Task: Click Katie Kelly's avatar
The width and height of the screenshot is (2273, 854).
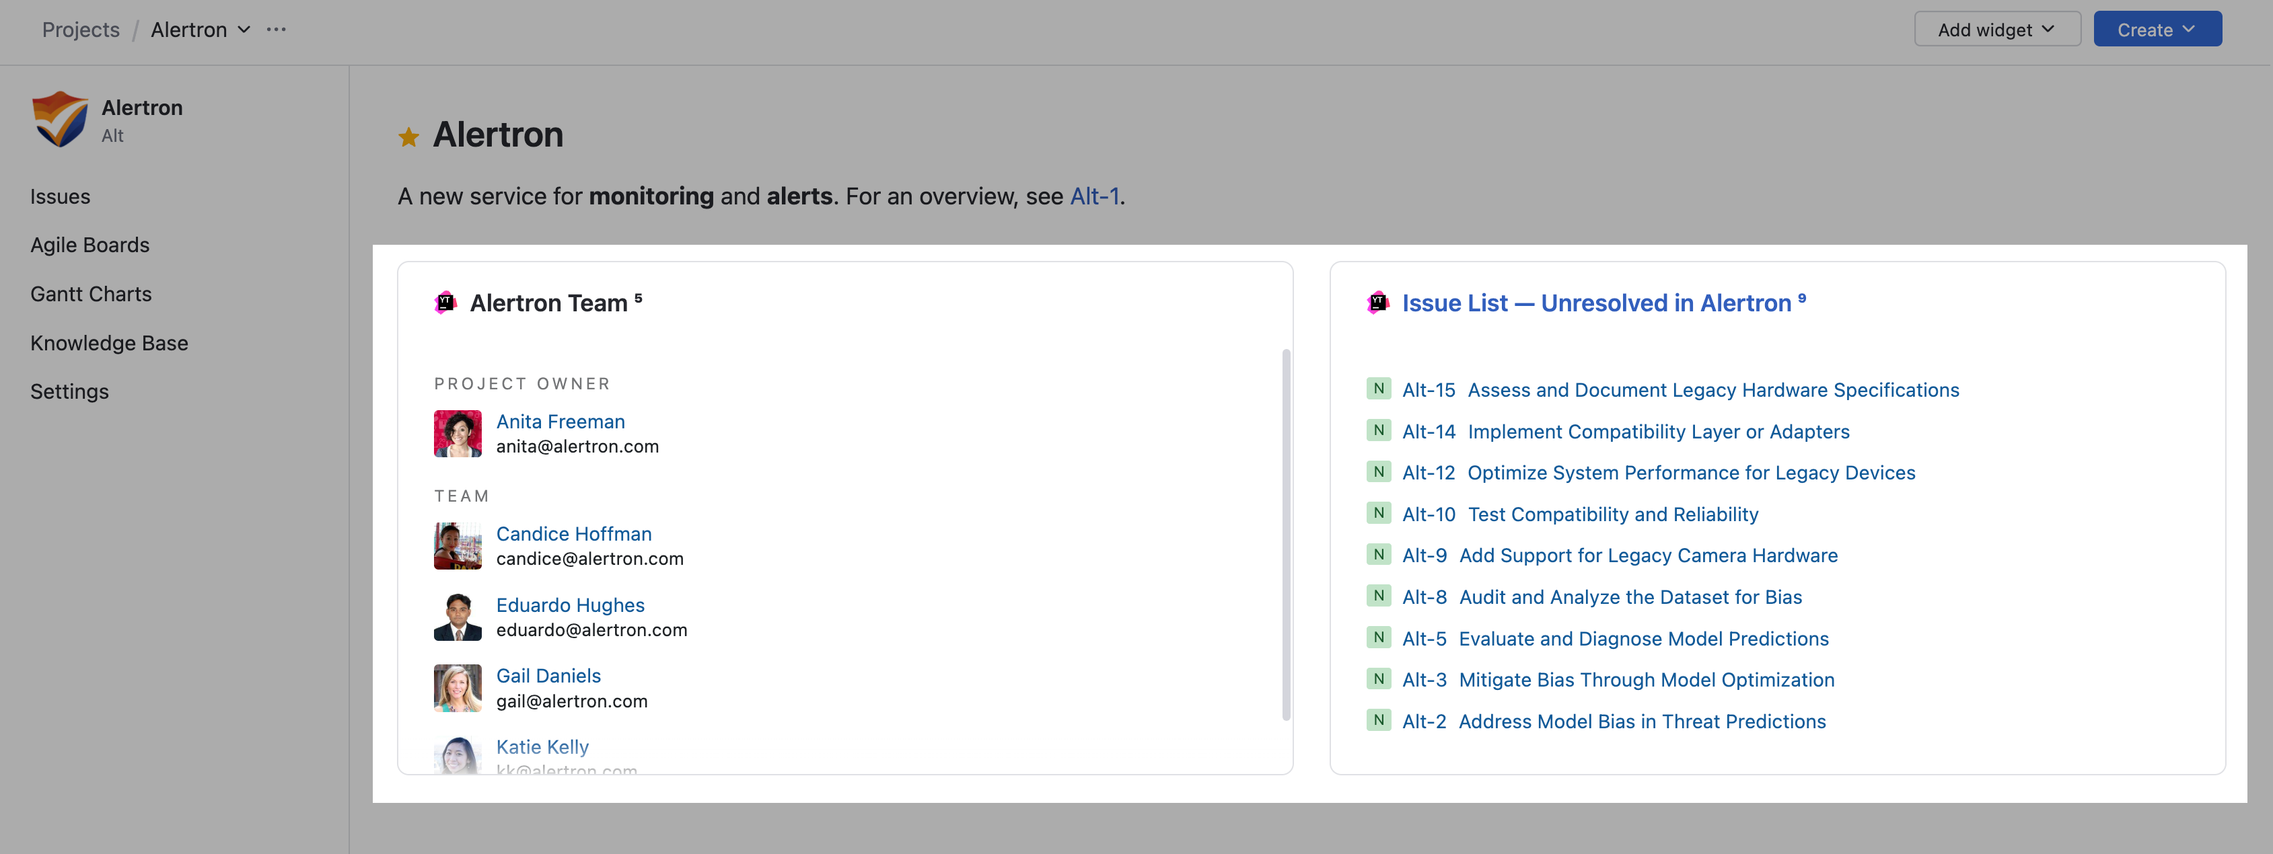Action: pyautogui.click(x=458, y=755)
